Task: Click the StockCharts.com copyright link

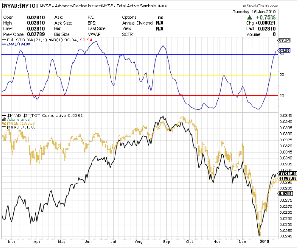Action: pyautogui.click(x=261, y=6)
